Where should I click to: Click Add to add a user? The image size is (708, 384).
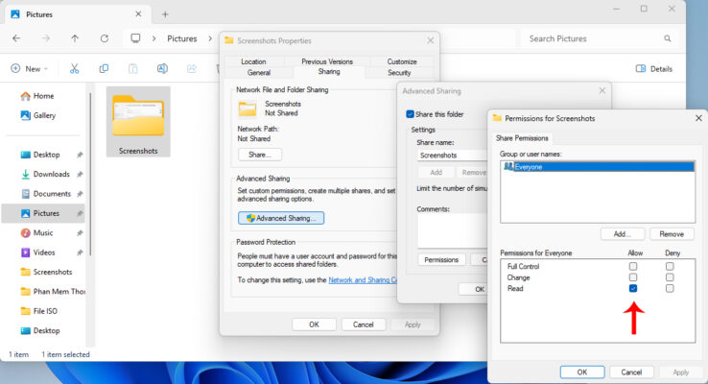coord(622,233)
